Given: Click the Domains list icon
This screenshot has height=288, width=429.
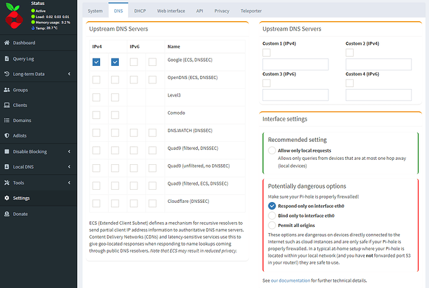Looking at the screenshot, I should click(7, 120).
